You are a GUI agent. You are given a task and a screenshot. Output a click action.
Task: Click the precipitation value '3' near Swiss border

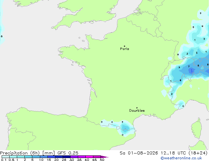point(179,67)
